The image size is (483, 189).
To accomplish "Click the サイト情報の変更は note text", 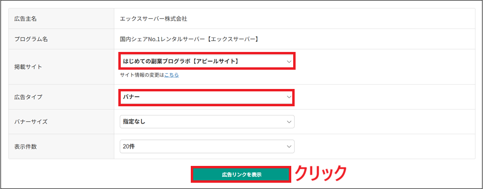I will (142, 75).
